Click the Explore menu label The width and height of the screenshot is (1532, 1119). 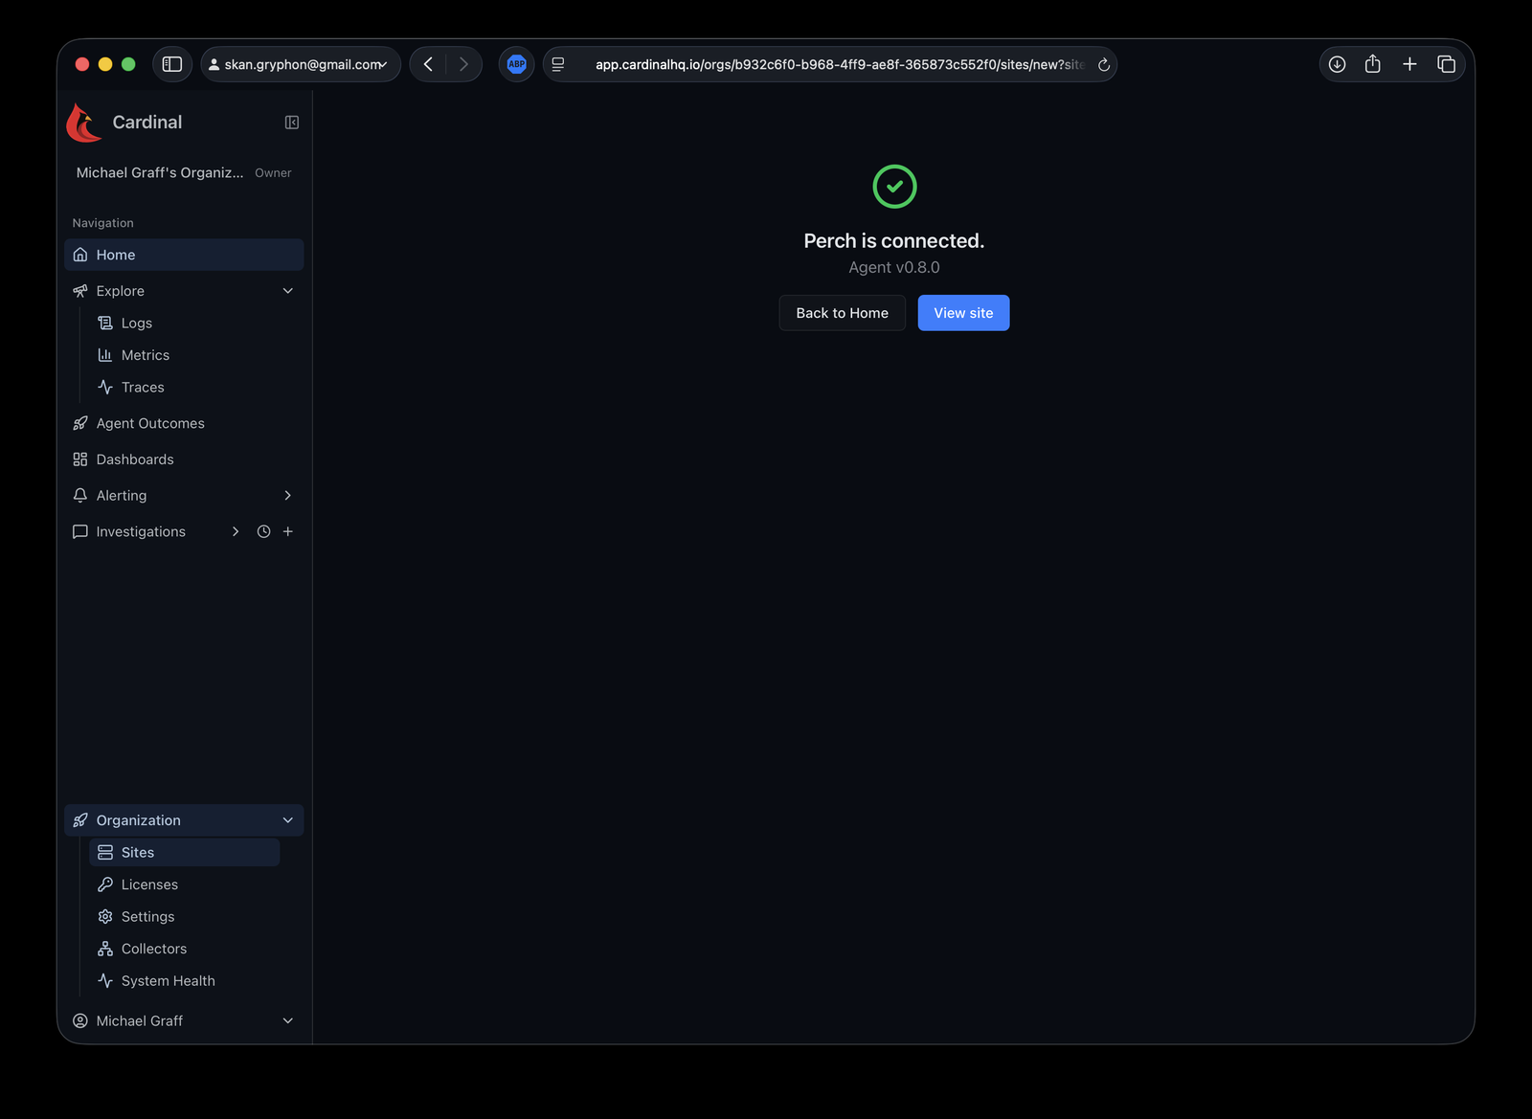pyautogui.click(x=121, y=291)
